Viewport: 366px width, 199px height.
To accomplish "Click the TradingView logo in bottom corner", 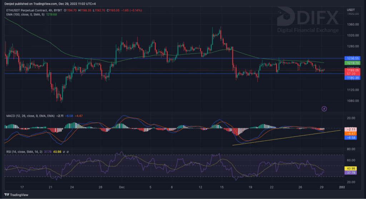I will (15, 194).
